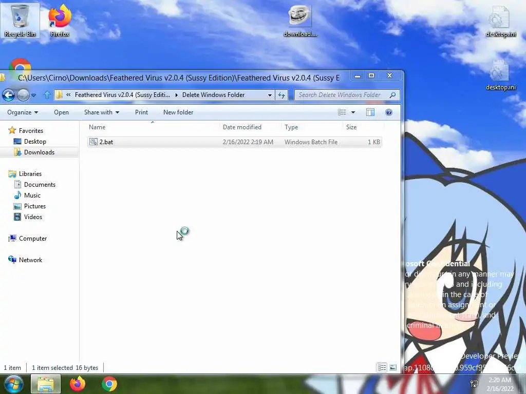The image size is (526, 394).
Task: Click the 2.bat batch file icon
Action: [x=93, y=142]
